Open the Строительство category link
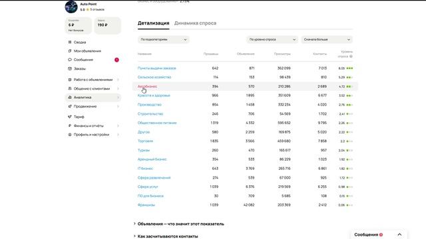The width and height of the screenshot is (426, 239). [150, 114]
